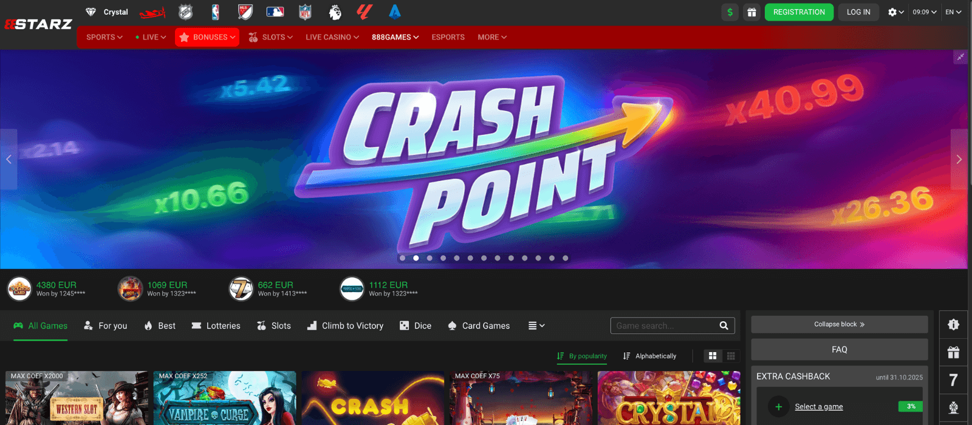Open the Vampire Curse game thumbnail
Screen dimensions: 972x425
tap(225, 398)
